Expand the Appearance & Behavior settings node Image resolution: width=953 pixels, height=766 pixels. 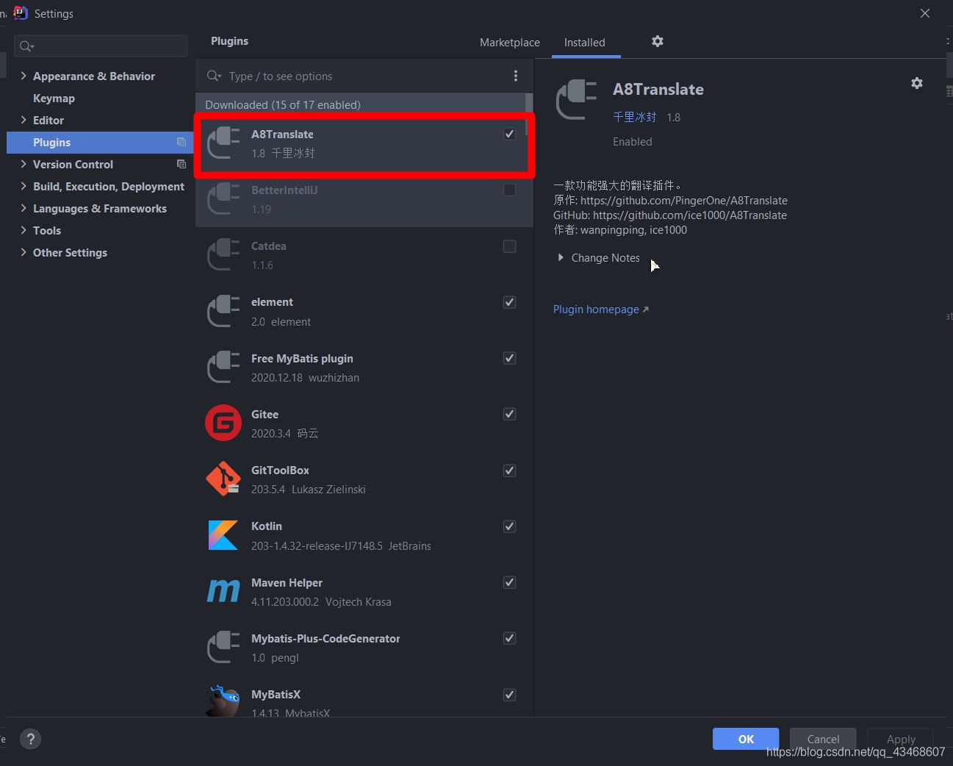point(24,76)
